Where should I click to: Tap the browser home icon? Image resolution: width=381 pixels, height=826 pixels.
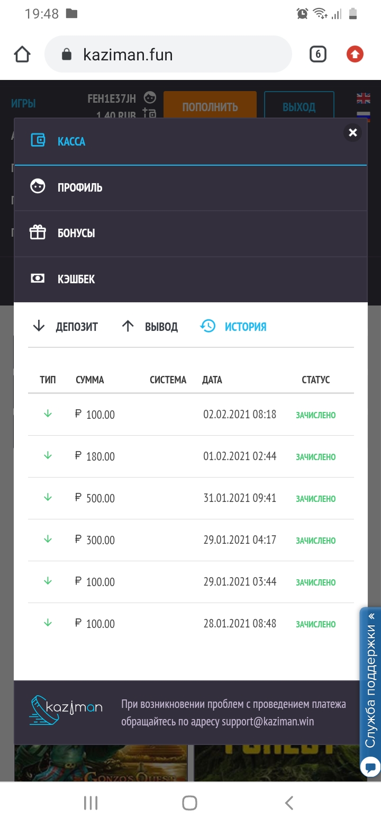point(22,55)
